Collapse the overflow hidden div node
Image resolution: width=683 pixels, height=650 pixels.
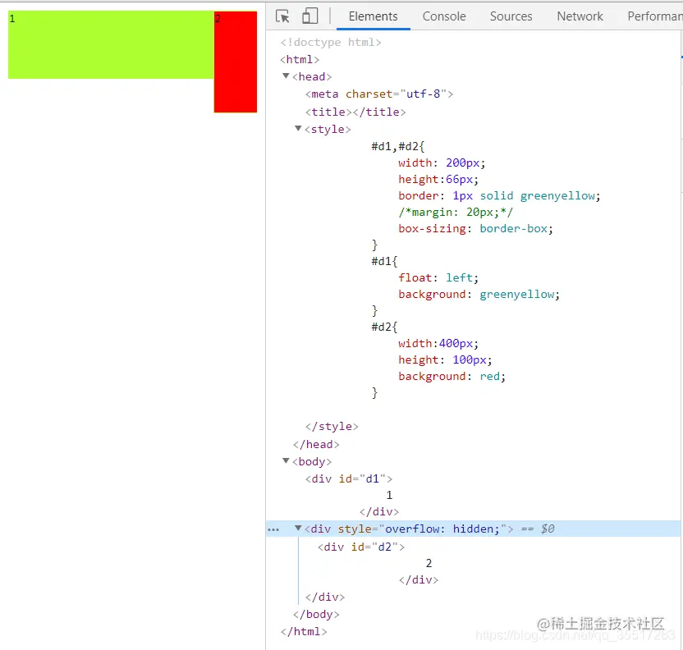pyautogui.click(x=298, y=528)
